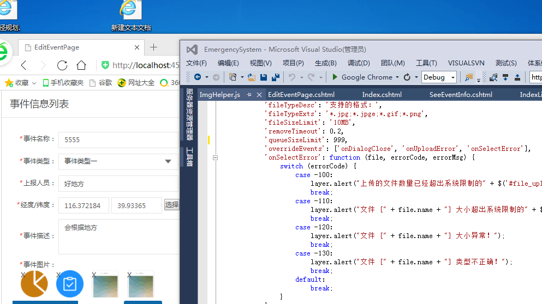Click the Save All toolbar icon

pyautogui.click(x=276, y=77)
